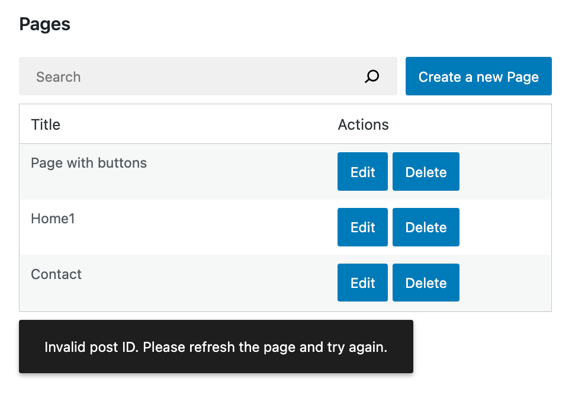This screenshot has width=572, height=404.
Task: Select the Home1 title text
Action: click(x=53, y=219)
